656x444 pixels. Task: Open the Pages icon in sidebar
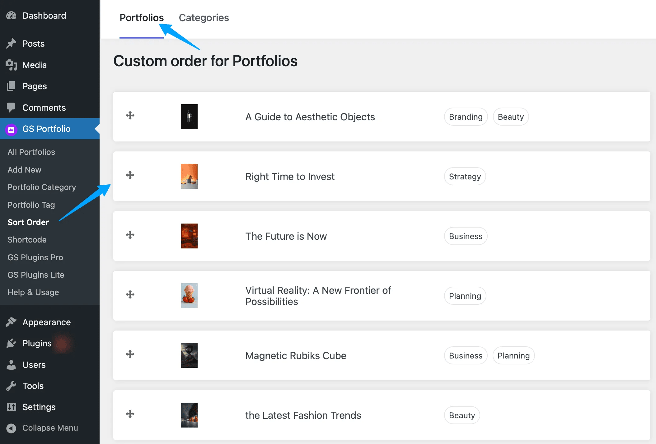point(11,86)
